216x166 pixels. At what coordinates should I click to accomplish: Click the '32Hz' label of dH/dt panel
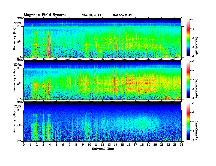[20, 18]
